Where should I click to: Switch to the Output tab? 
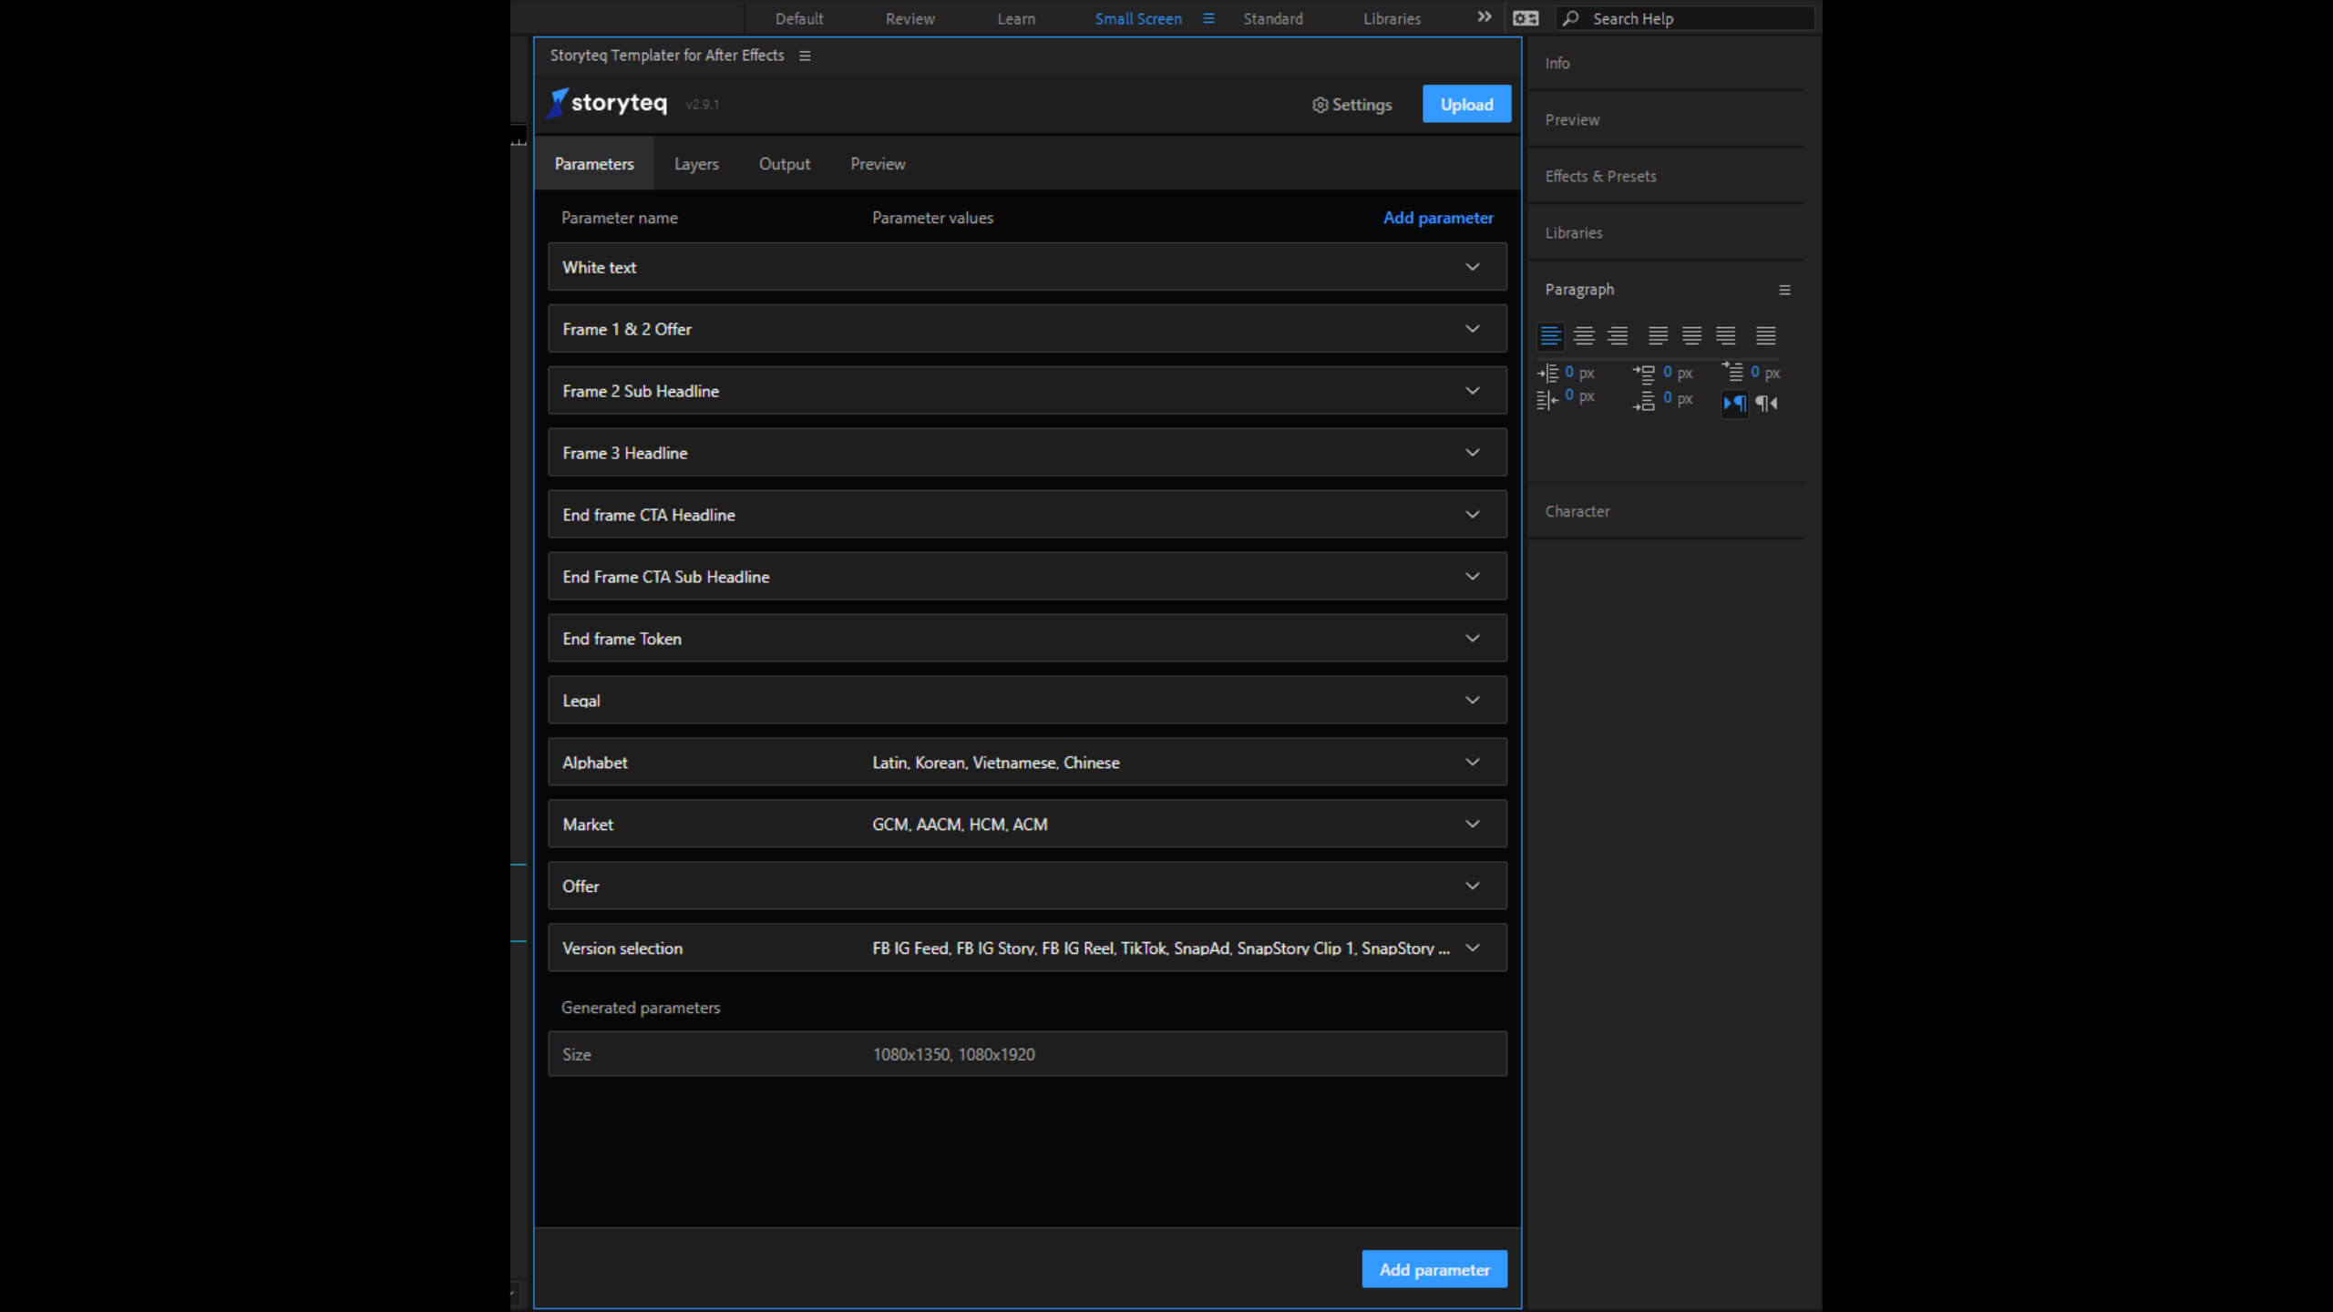[784, 164]
